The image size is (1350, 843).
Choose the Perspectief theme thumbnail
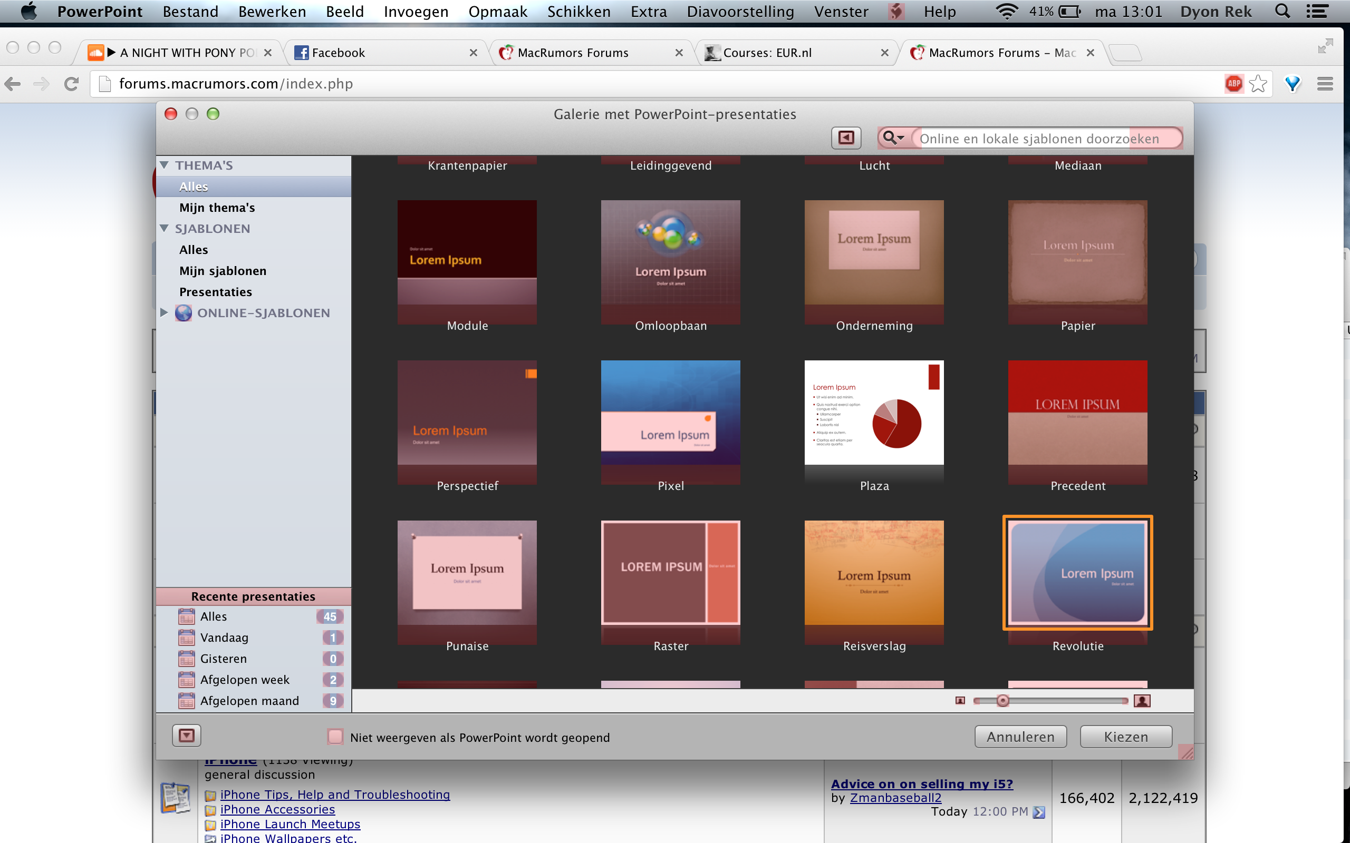pos(467,413)
